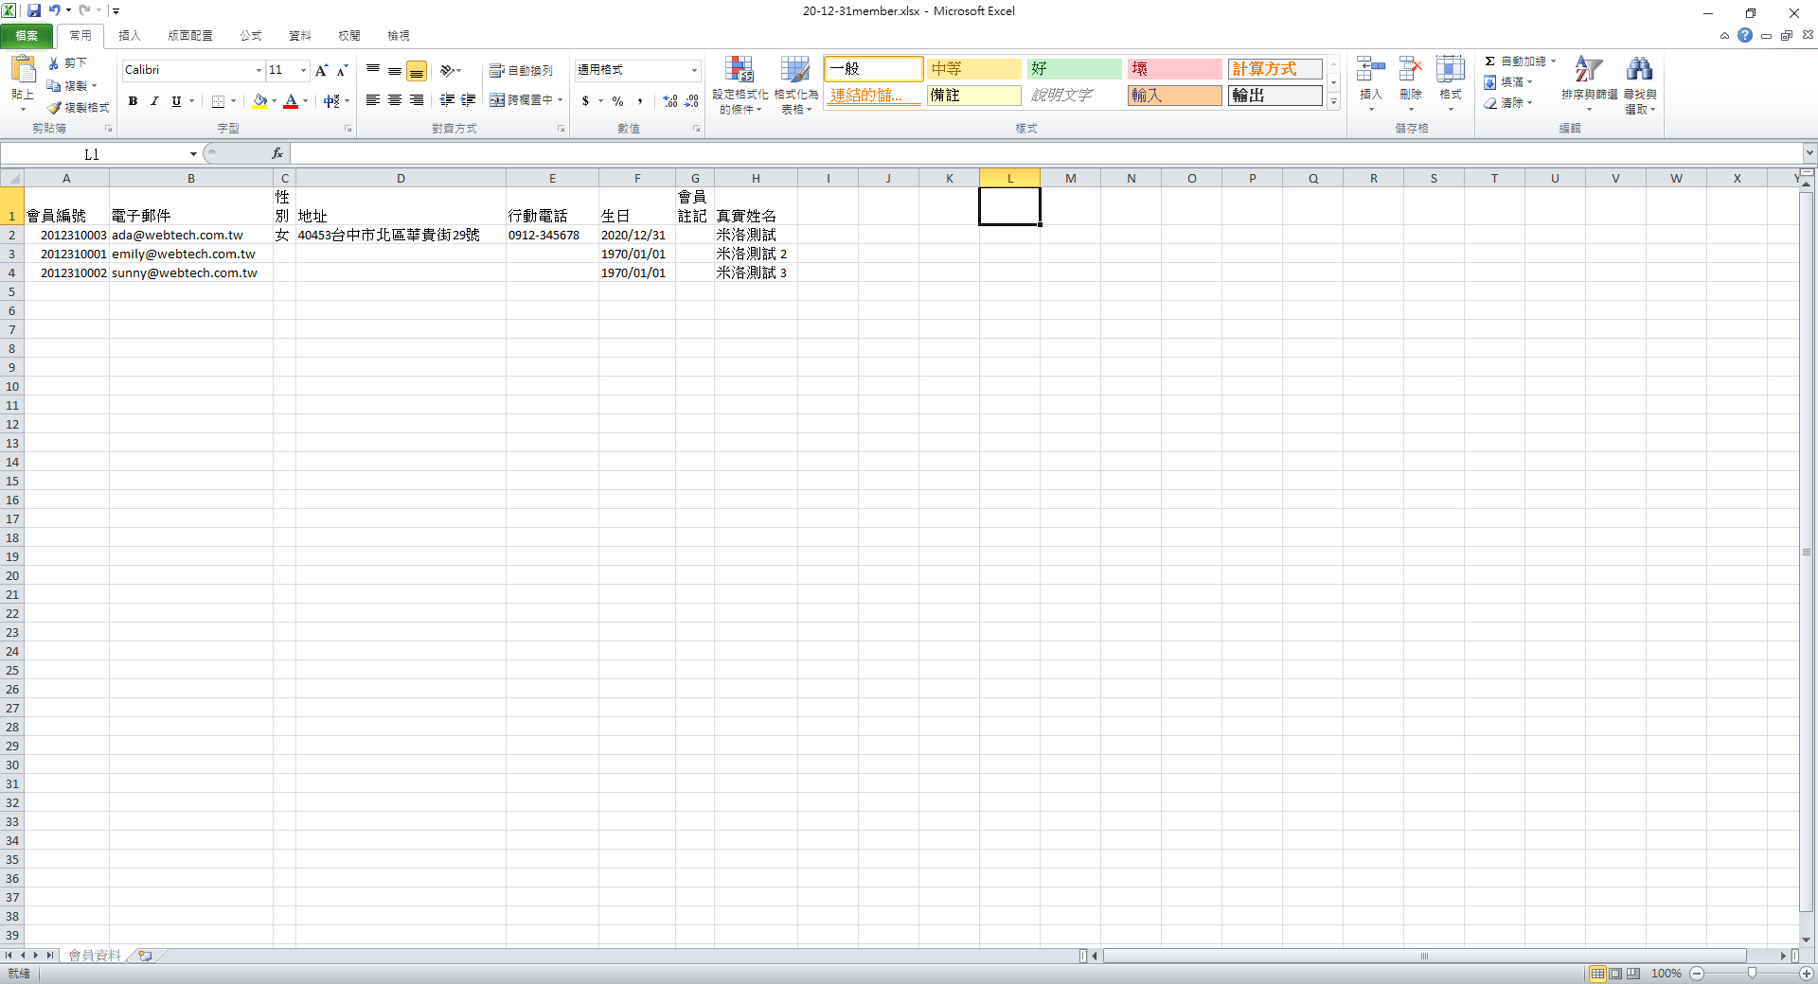Select the 會員資料 sheet tab
This screenshot has width=1818, height=984.
point(95,956)
